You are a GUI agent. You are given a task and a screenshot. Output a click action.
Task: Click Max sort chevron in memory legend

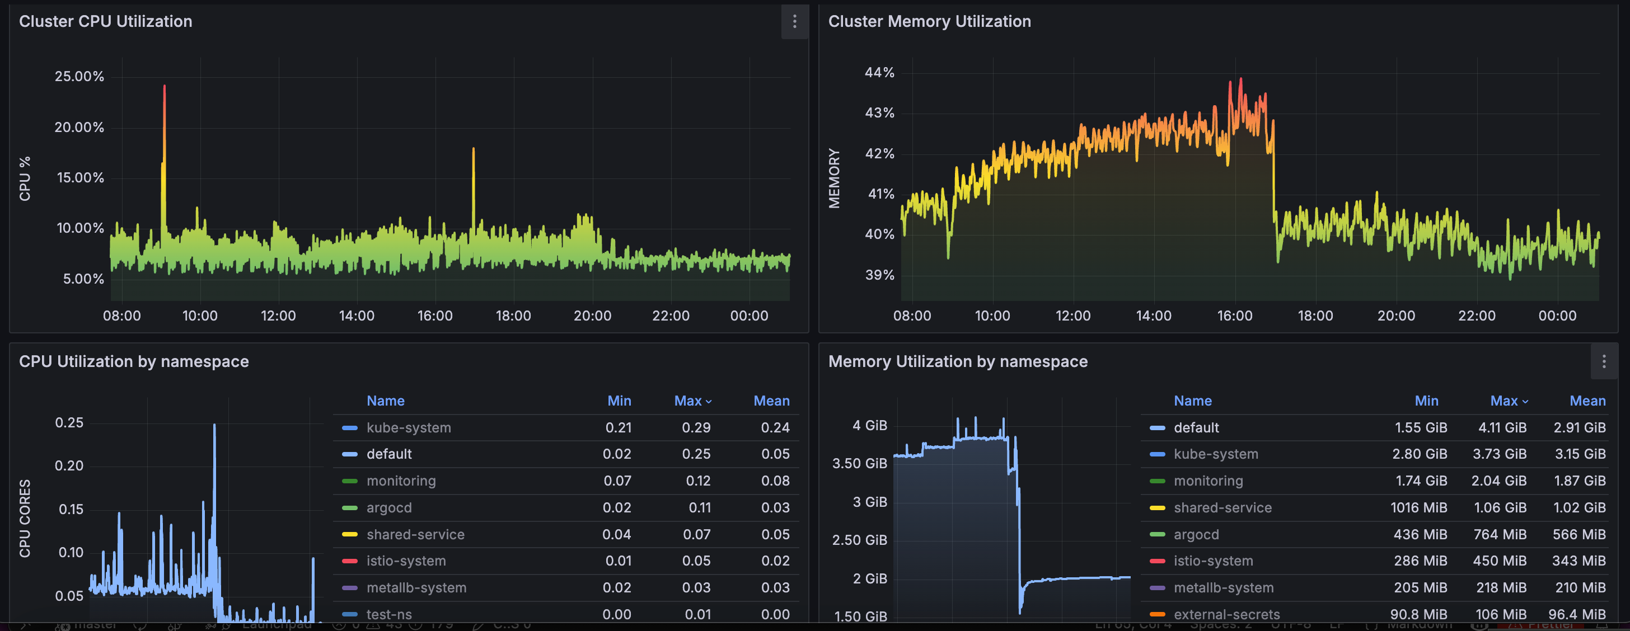pyautogui.click(x=1525, y=402)
